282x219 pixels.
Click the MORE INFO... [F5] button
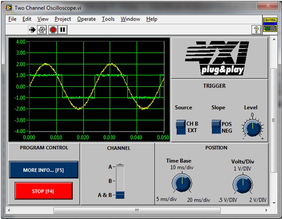pyautogui.click(x=43, y=170)
